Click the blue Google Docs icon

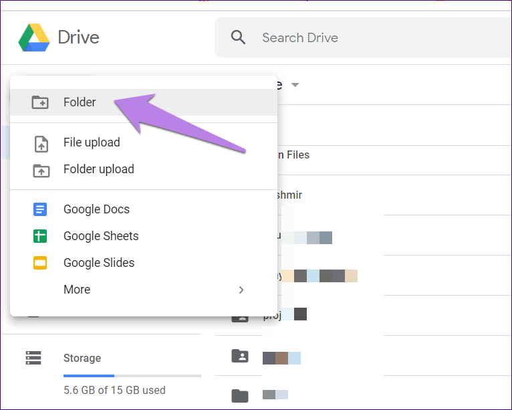coord(40,209)
